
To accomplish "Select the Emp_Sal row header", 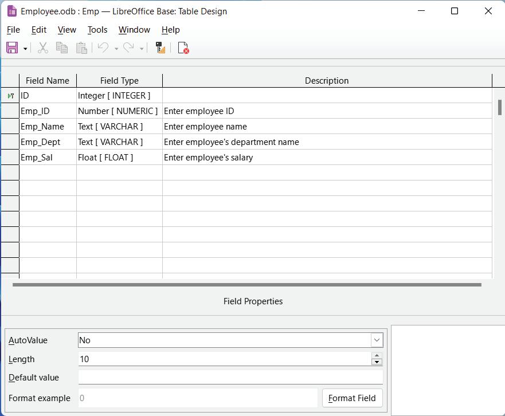I will tap(10, 158).
